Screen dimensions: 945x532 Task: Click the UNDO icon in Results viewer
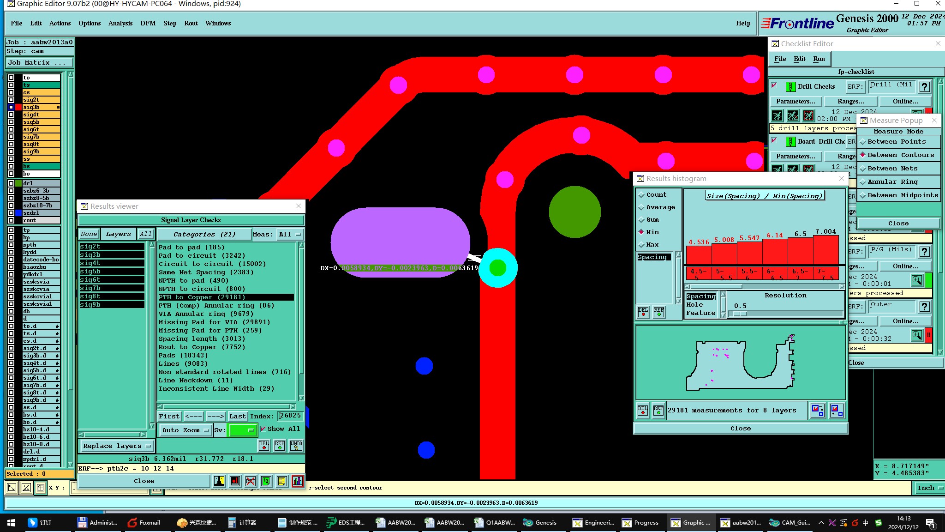click(296, 445)
